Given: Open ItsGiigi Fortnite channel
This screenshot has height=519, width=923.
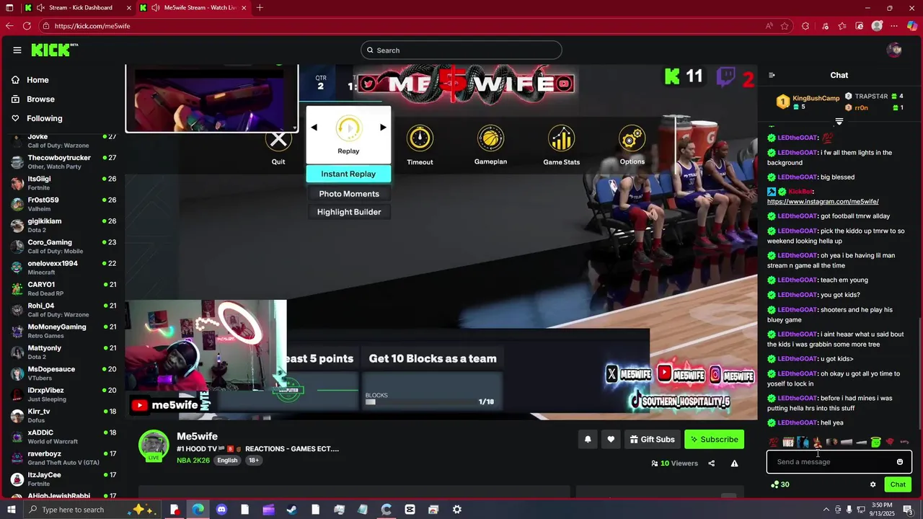Looking at the screenshot, I should point(63,183).
